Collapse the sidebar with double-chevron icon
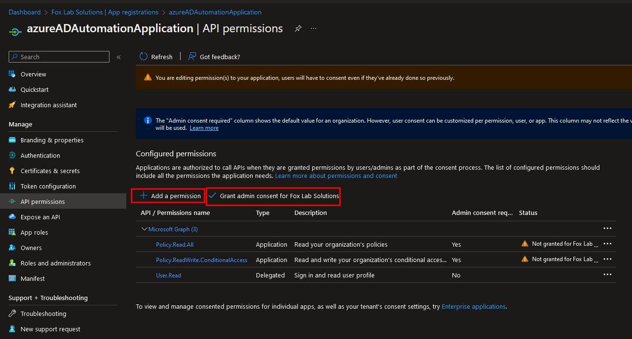This screenshot has width=632, height=339. click(119, 57)
